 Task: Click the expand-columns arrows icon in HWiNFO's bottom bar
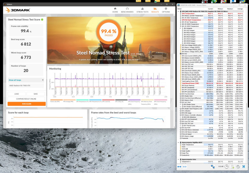pos(179,167)
